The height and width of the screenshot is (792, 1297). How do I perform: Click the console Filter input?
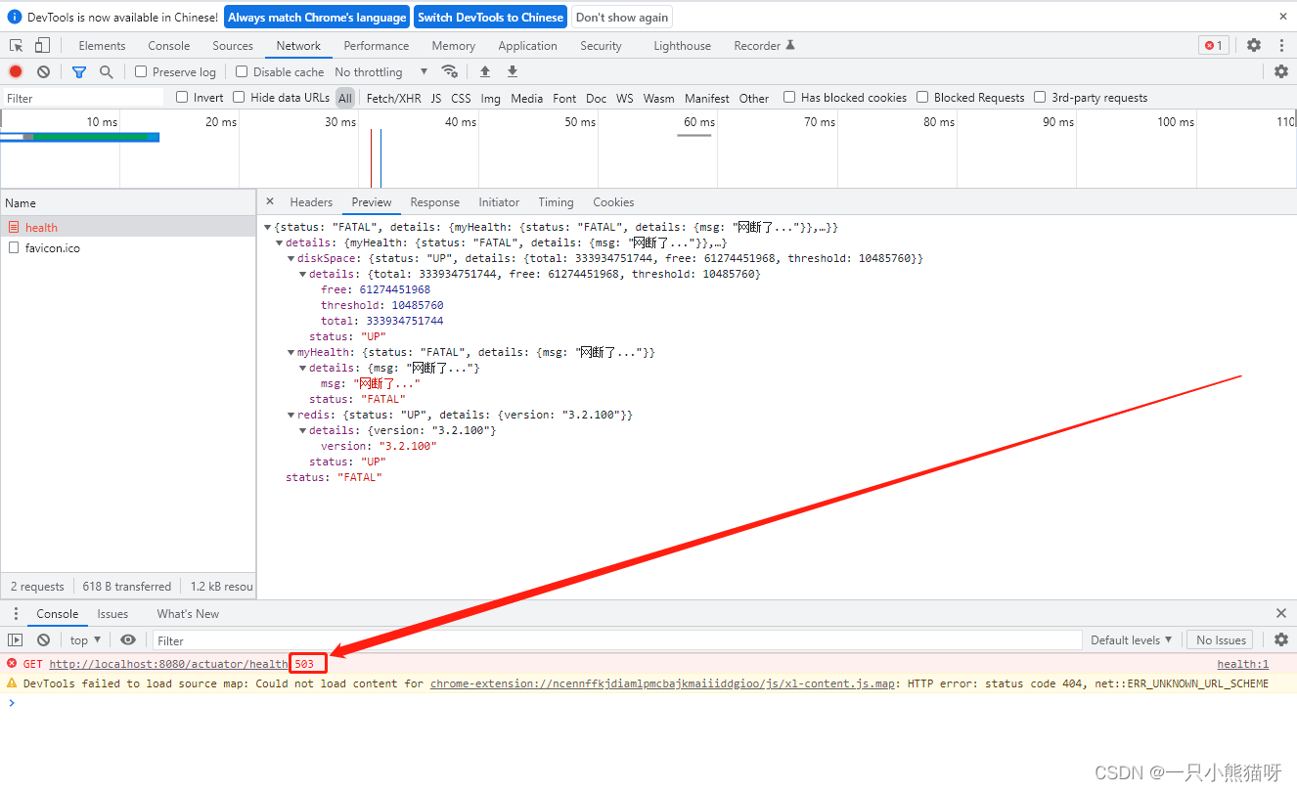pos(617,640)
